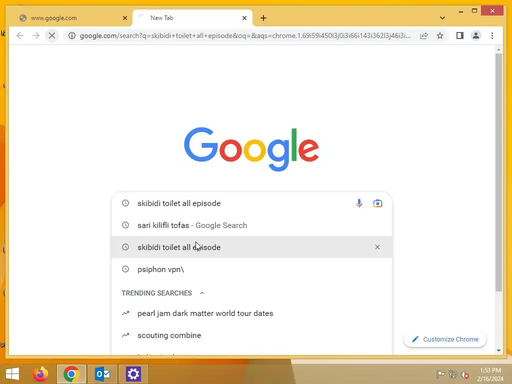Viewport: 512px width, 384px height.
Task: Collapse the Trending Searches section
Action: click(x=202, y=293)
